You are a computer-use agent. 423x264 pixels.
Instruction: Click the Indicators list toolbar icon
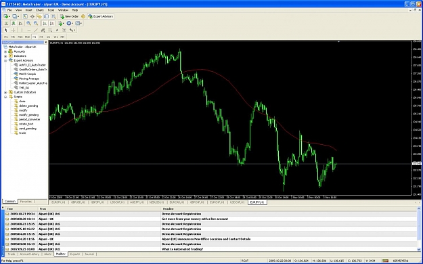click(60, 23)
